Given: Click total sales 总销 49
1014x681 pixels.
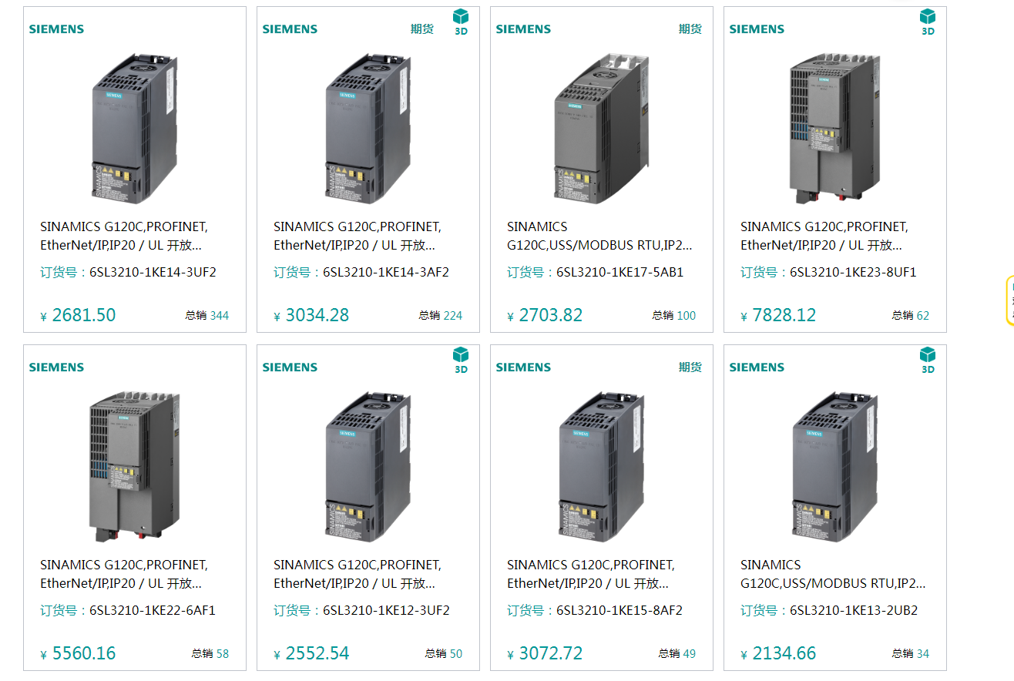Looking at the screenshot, I should (x=677, y=653).
